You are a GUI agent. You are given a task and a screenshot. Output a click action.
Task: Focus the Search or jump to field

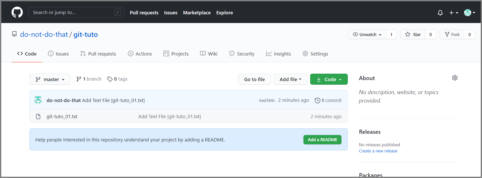click(76, 12)
